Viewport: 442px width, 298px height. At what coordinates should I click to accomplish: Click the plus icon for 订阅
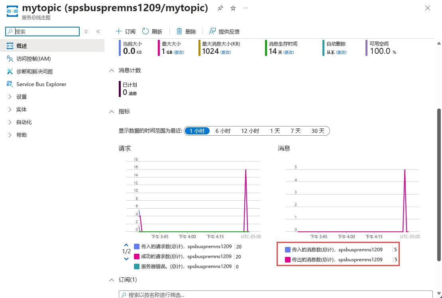[119, 32]
